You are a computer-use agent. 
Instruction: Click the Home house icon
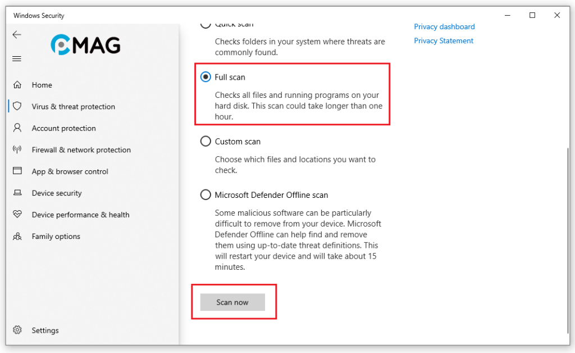coord(17,85)
